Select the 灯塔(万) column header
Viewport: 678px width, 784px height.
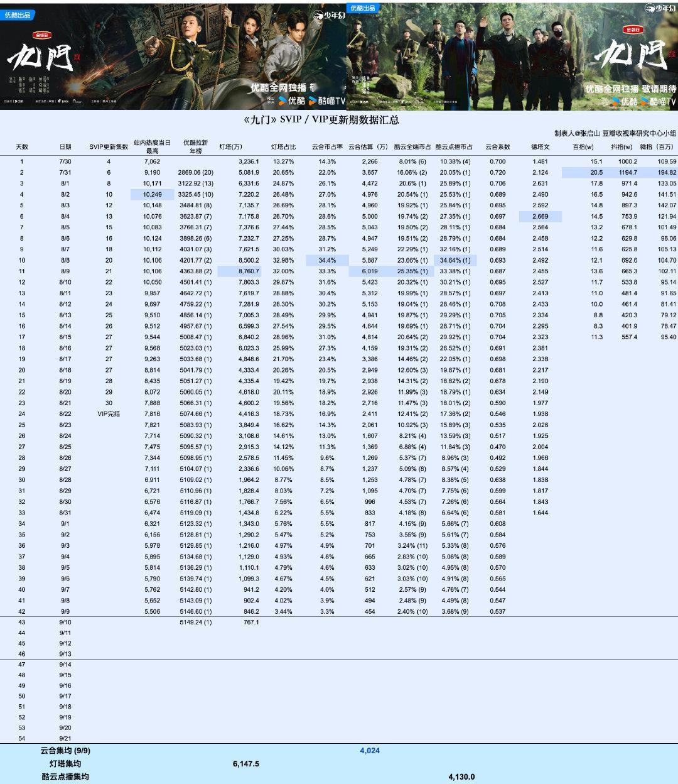click(230, 147)
